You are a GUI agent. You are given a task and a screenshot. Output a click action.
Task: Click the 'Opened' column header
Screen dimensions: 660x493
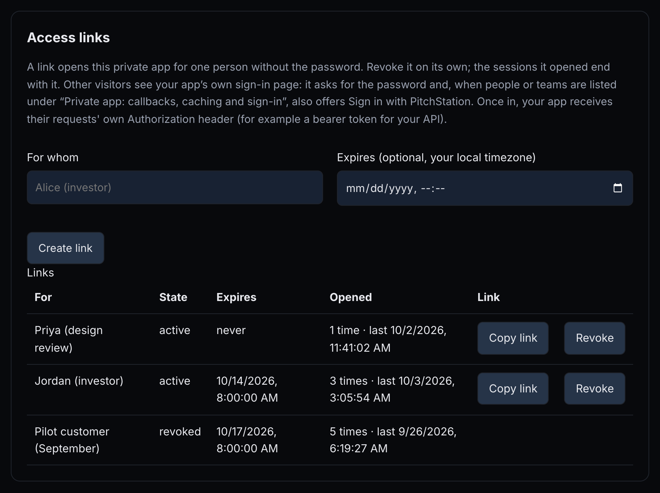click(x=351, y=297)
